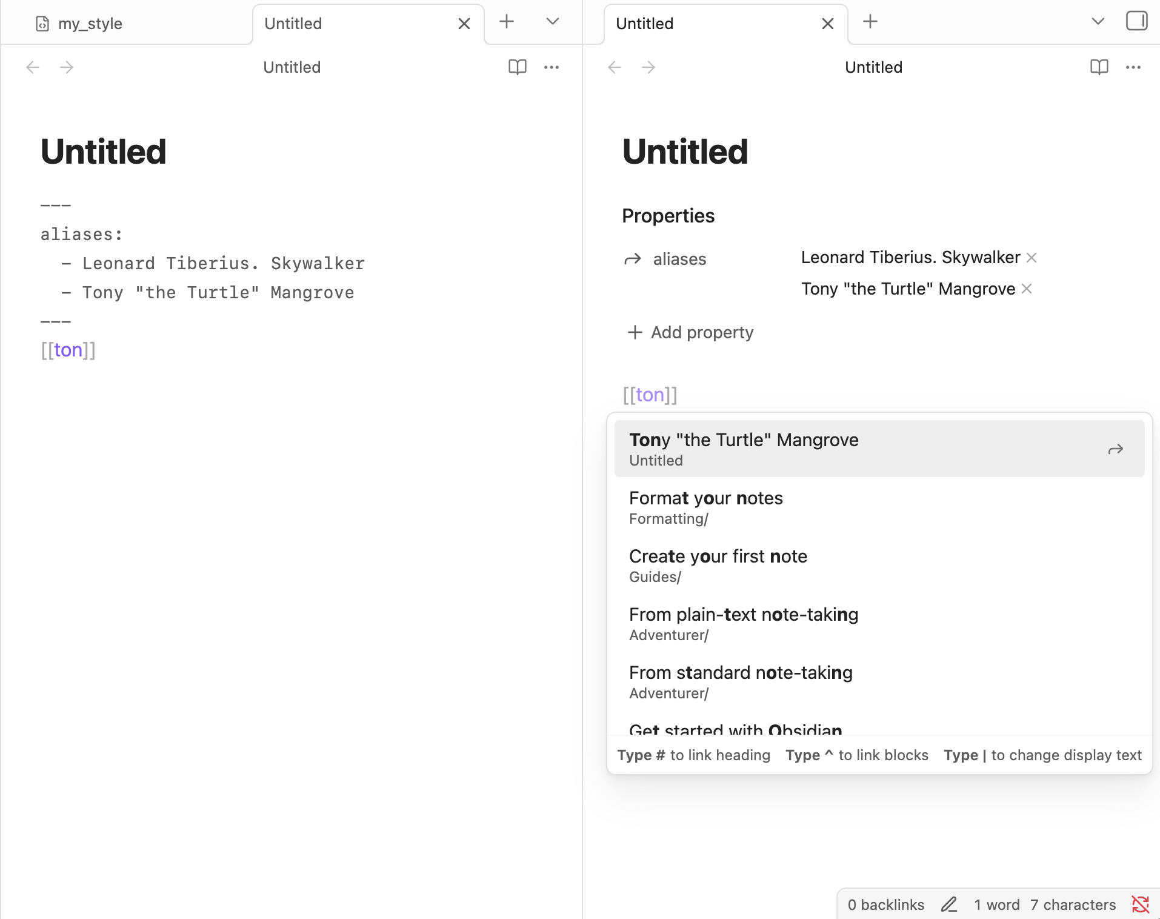The image size is (1160, 919).
Task: Add a new tab in right pane
Action: [x=870, y=22]
